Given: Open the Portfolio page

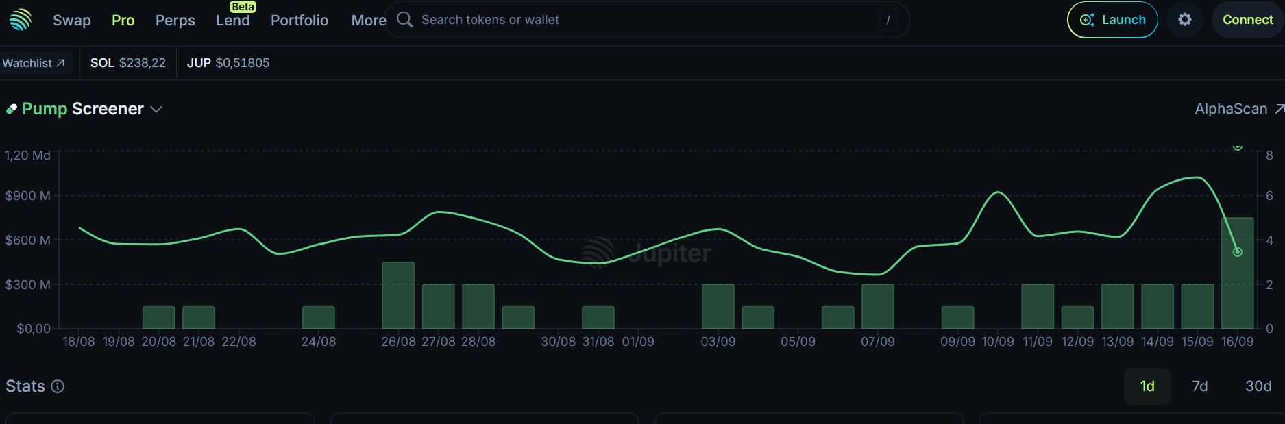Looking at the screenshot, I should (299, 21).
